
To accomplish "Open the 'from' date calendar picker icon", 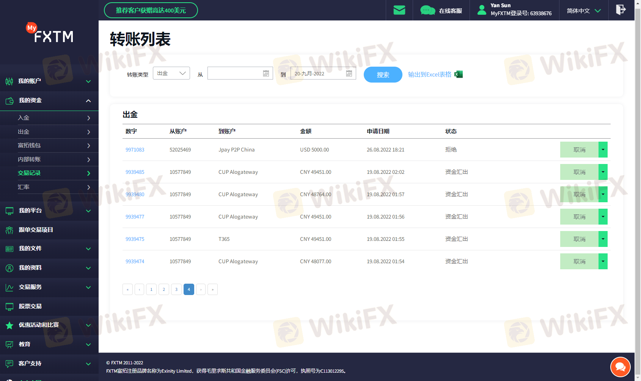I will [x=266, y=73].
